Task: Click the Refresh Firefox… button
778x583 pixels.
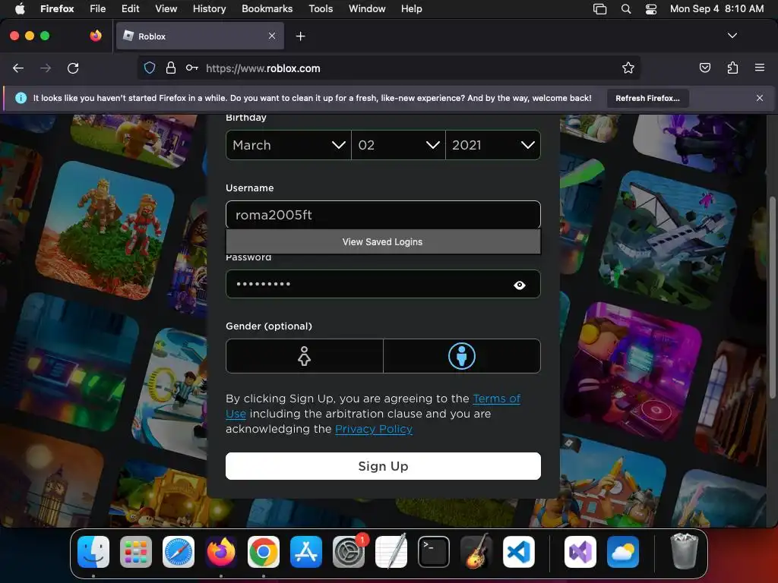Action: pos(647,98)
